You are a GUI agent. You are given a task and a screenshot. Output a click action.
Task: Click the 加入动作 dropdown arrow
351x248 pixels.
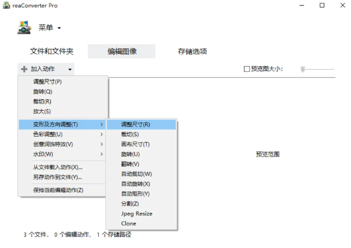70,69
